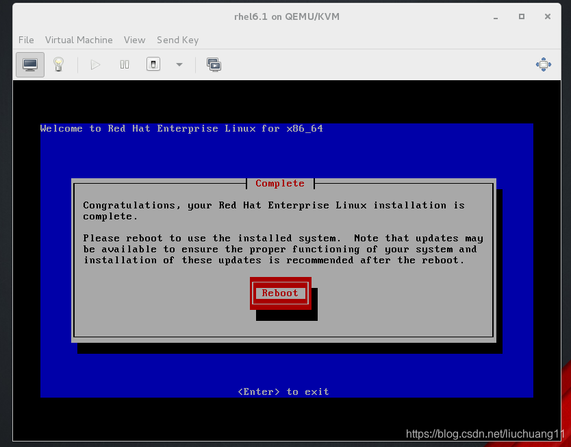Open virtual hardware details lightbulb
Screen dimensions: 571x447
[x=59, y=65]
